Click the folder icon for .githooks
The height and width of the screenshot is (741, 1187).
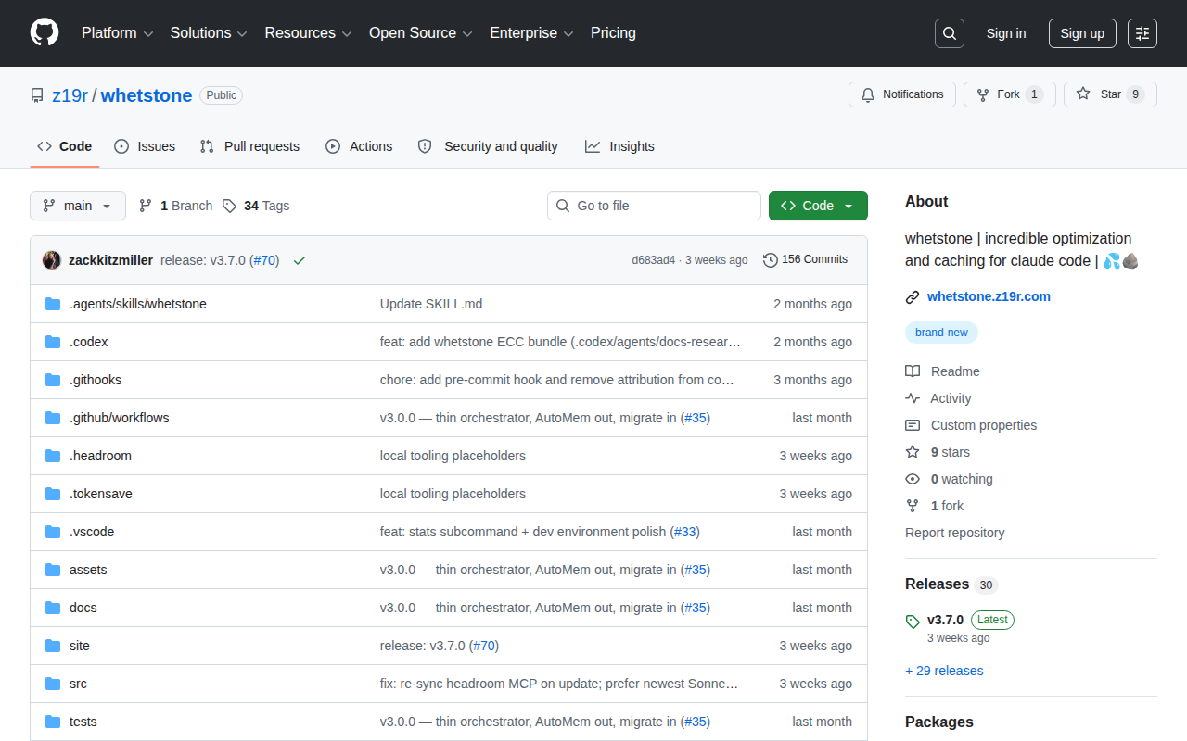point(53,380)
